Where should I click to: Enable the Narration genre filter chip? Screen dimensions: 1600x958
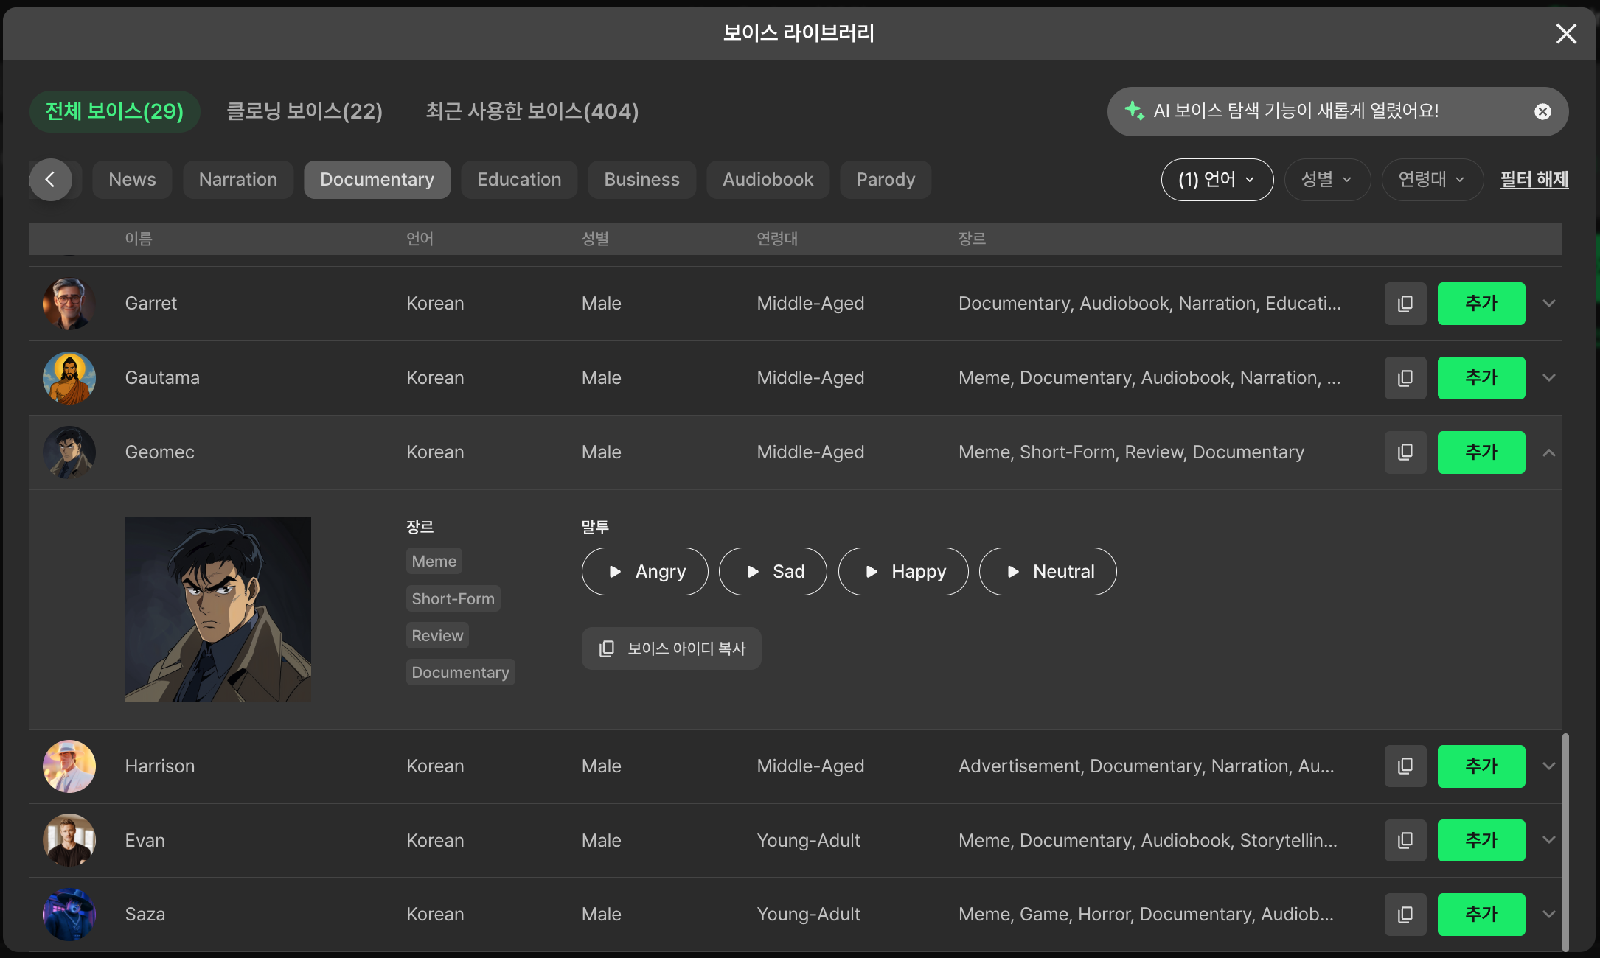(x=238, y=180)
